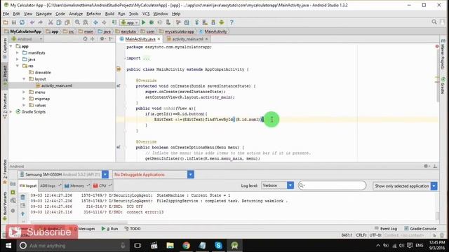The image size is (449, 252).
Task: Navigate Forward using the right arrow icon
Action: [x=104, y=22]
